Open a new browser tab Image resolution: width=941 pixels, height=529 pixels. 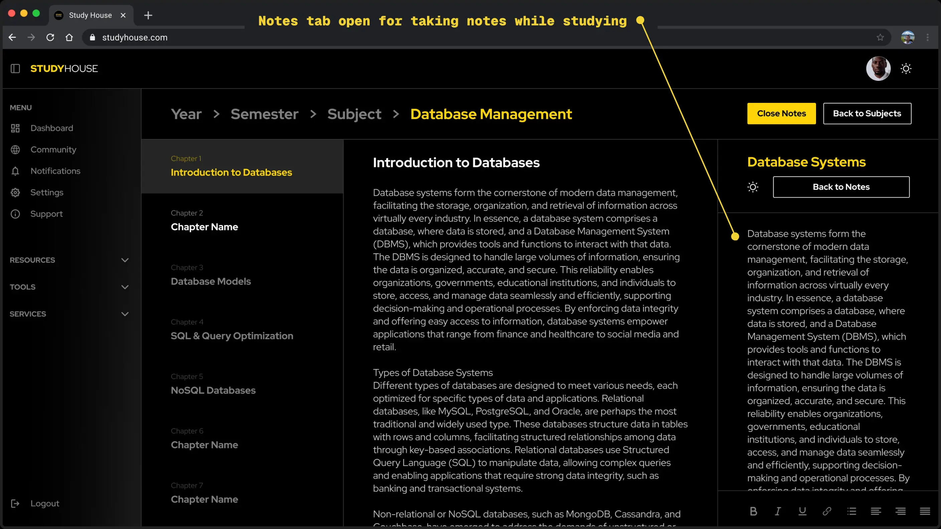[148, 15]
